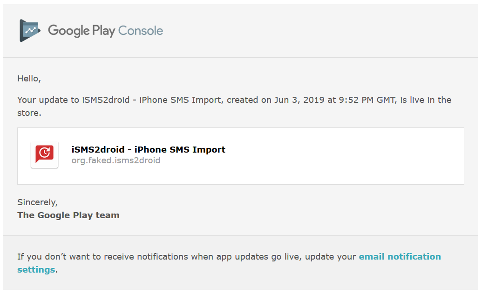Click the "Hello," greeting text
This screenshot has width=482, height=294.
pyautogui.click(x=29, y=79)
